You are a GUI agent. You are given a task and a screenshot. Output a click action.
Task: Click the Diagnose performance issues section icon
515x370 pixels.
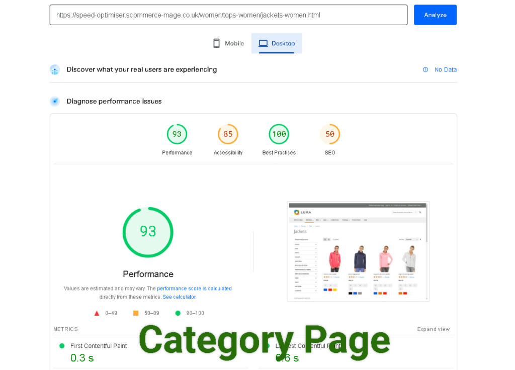click(x=54, y=101)
